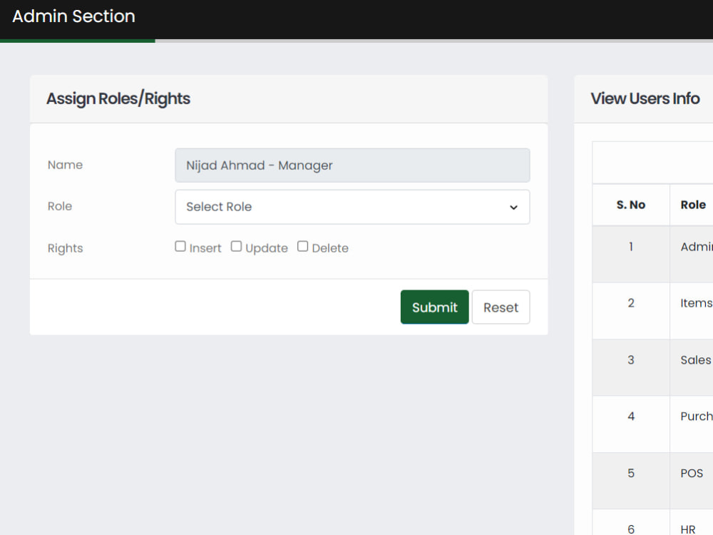Click serial number 1 in users table

(x=631, y=247)
